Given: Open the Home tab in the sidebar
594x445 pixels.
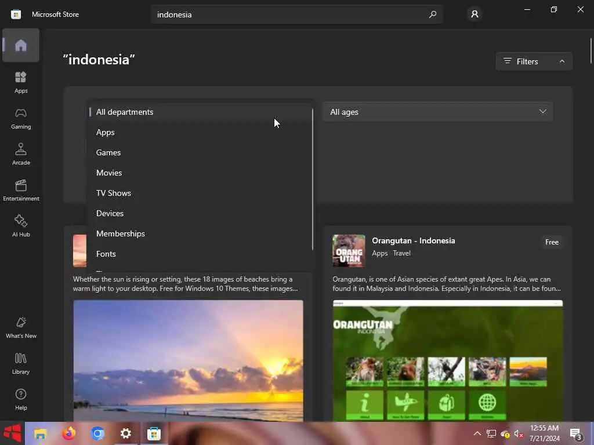Looking at the screenshot, I should (x=21, y=45).
